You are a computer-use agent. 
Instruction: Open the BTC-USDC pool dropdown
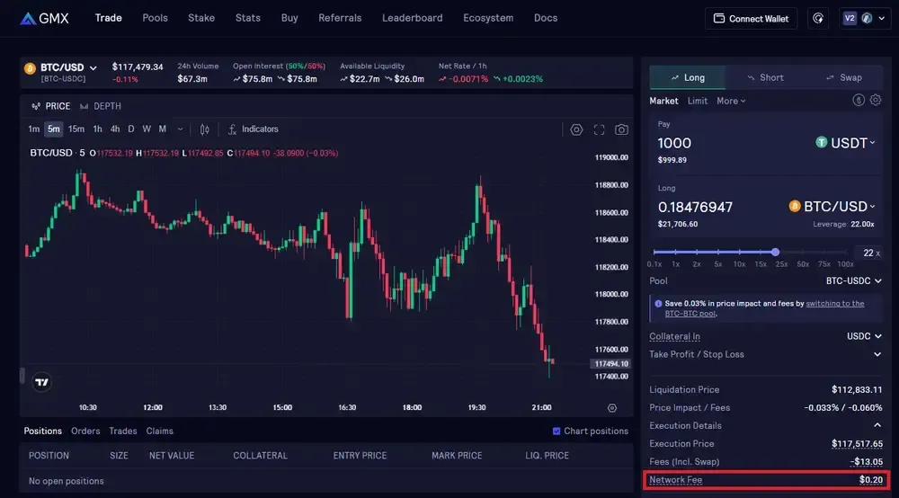coord(854,280)
